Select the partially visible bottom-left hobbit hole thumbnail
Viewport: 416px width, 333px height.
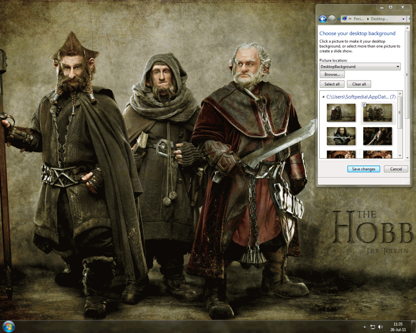point(341,155)
